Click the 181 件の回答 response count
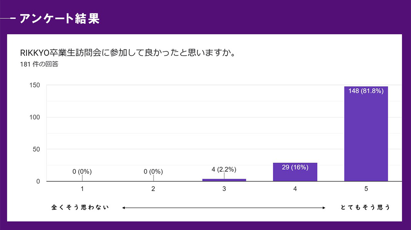This screenshot has height=230, width=411. [39, 64]
